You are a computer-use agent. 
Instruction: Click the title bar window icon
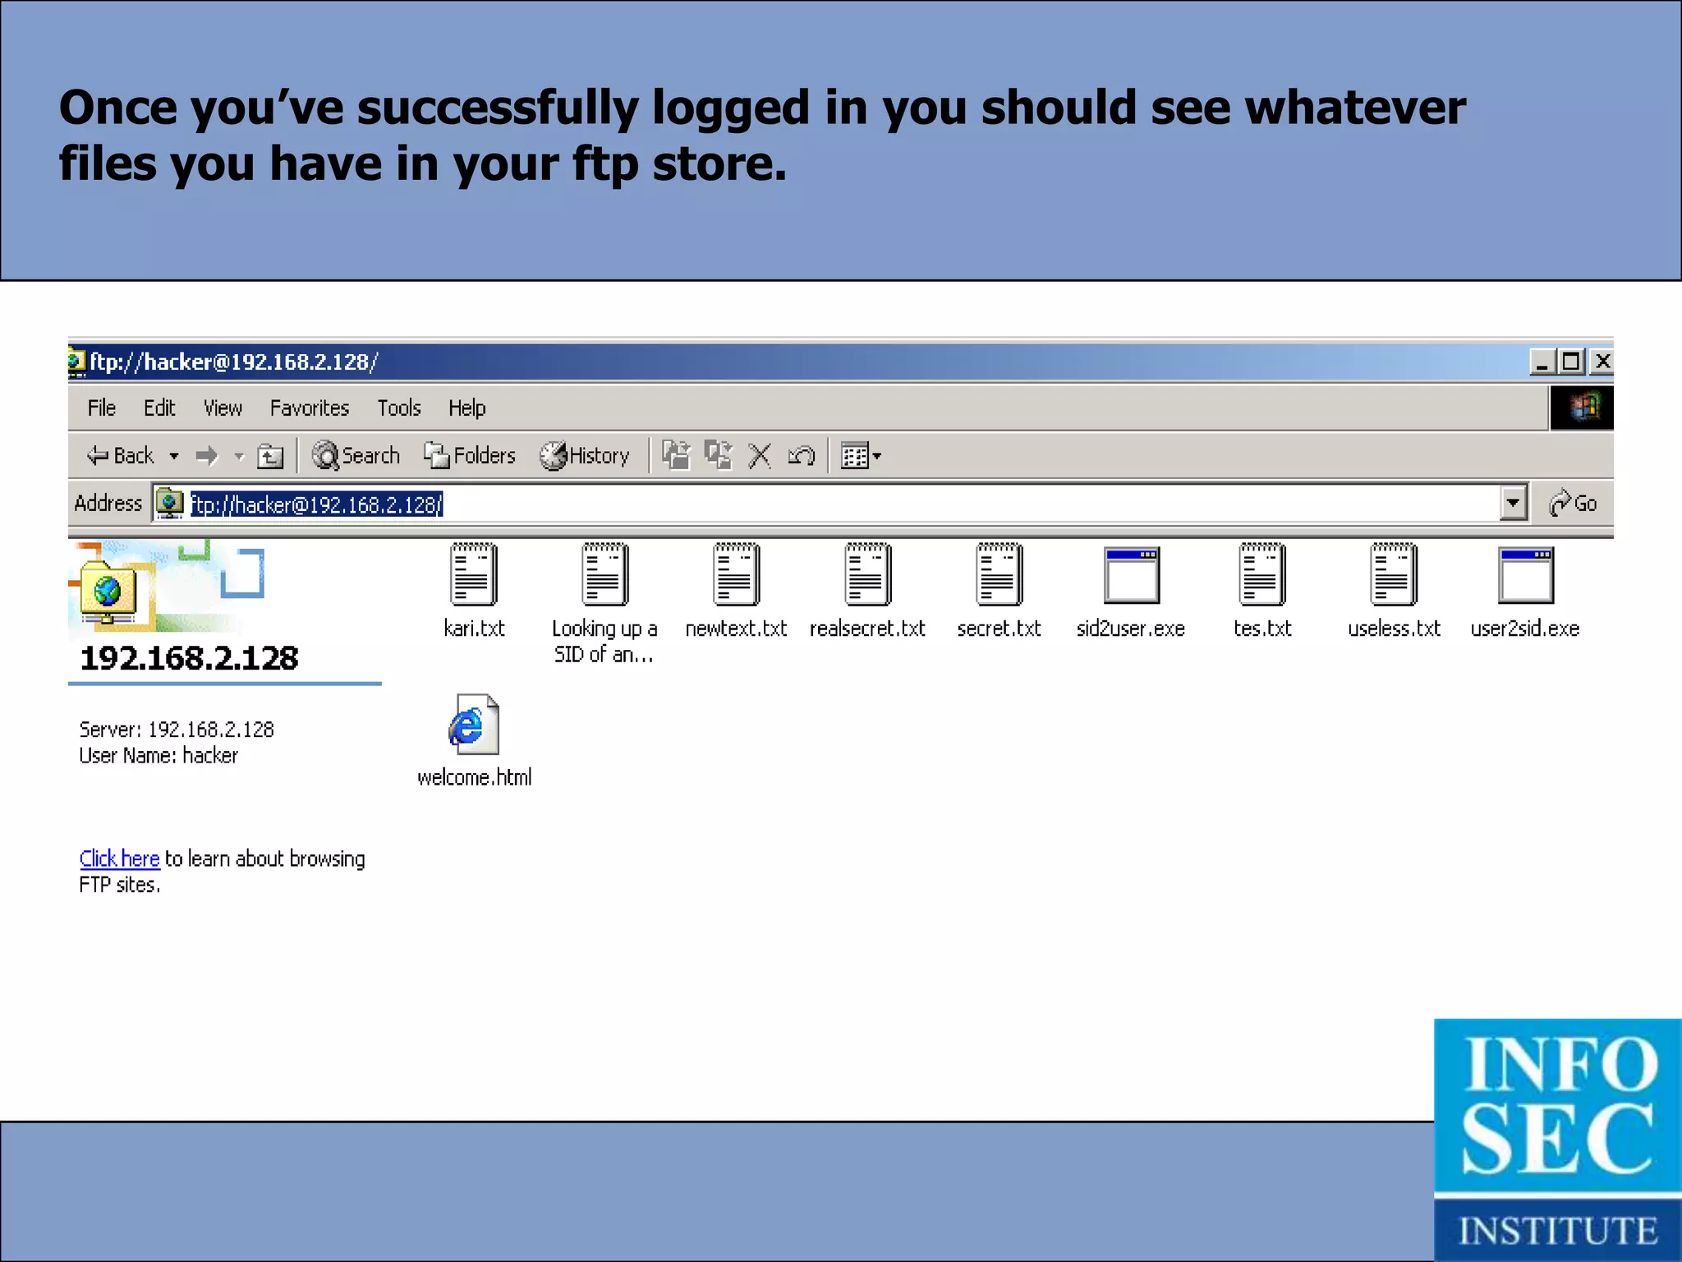(x=76, y=362)
